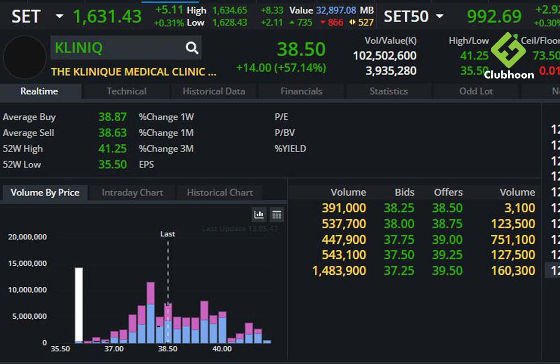Click the bid price 38.00
Viewport: 560px width, 364px height.
pos(399,224)
